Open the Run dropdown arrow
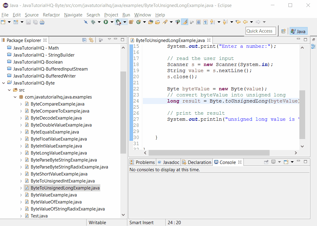The image size is (317, 226). (x=112, y=22)
